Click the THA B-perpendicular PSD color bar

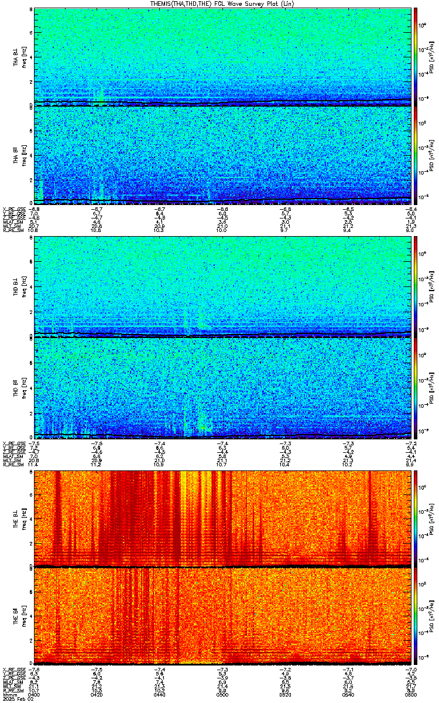[x=416, y=57]
